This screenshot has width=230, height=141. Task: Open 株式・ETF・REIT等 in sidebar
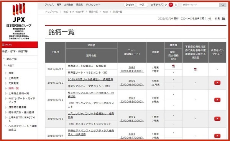15,52
